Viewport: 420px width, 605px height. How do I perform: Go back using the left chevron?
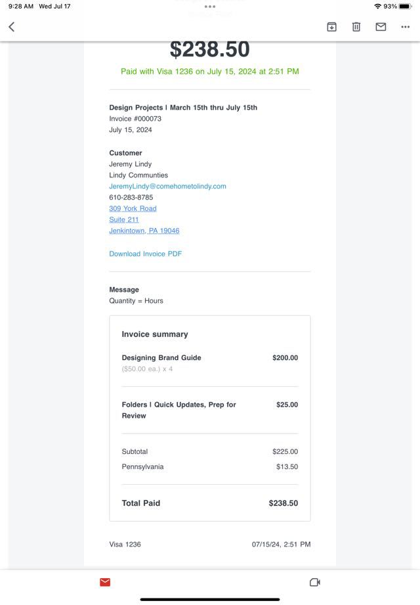[x=12, y=27]
